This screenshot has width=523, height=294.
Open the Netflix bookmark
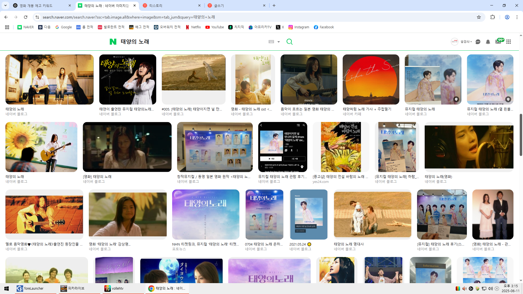pos(193,27)
